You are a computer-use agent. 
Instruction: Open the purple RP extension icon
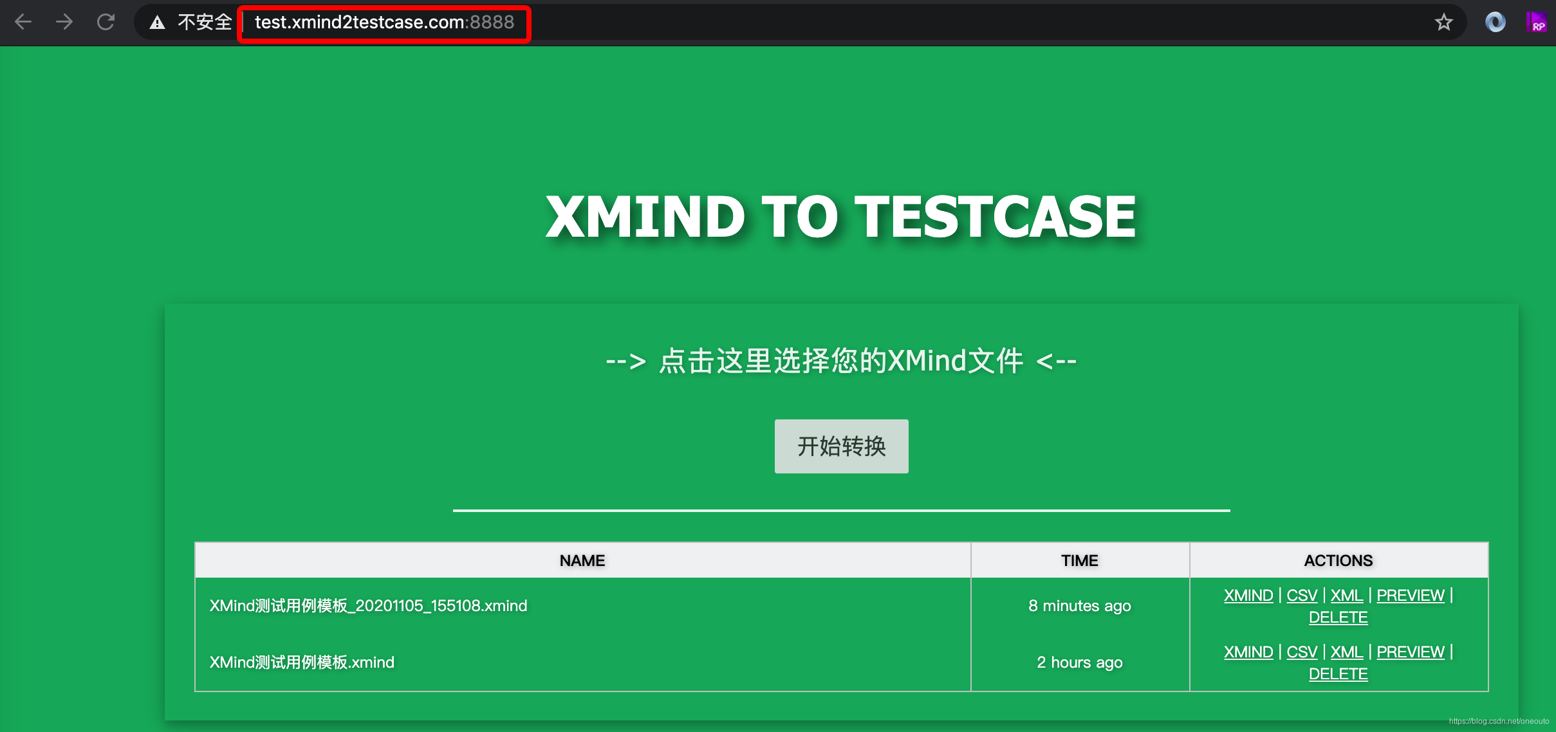pyautogui.click(x=1536, y=23)
